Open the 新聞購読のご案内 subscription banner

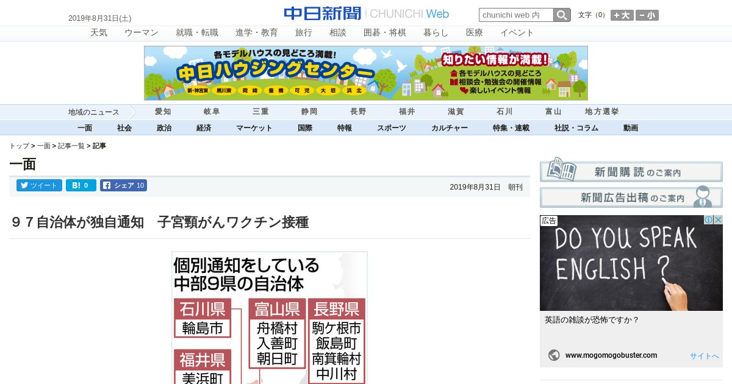[x=631, y=170]
